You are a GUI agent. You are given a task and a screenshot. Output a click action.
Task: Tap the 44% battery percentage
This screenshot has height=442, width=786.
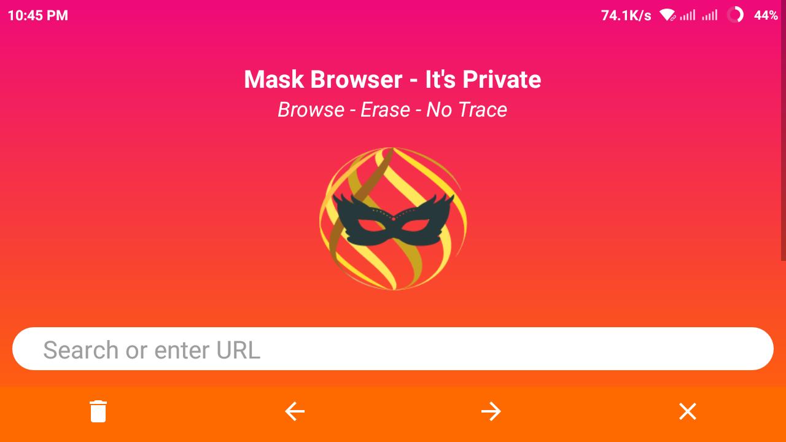pos(766,15)
